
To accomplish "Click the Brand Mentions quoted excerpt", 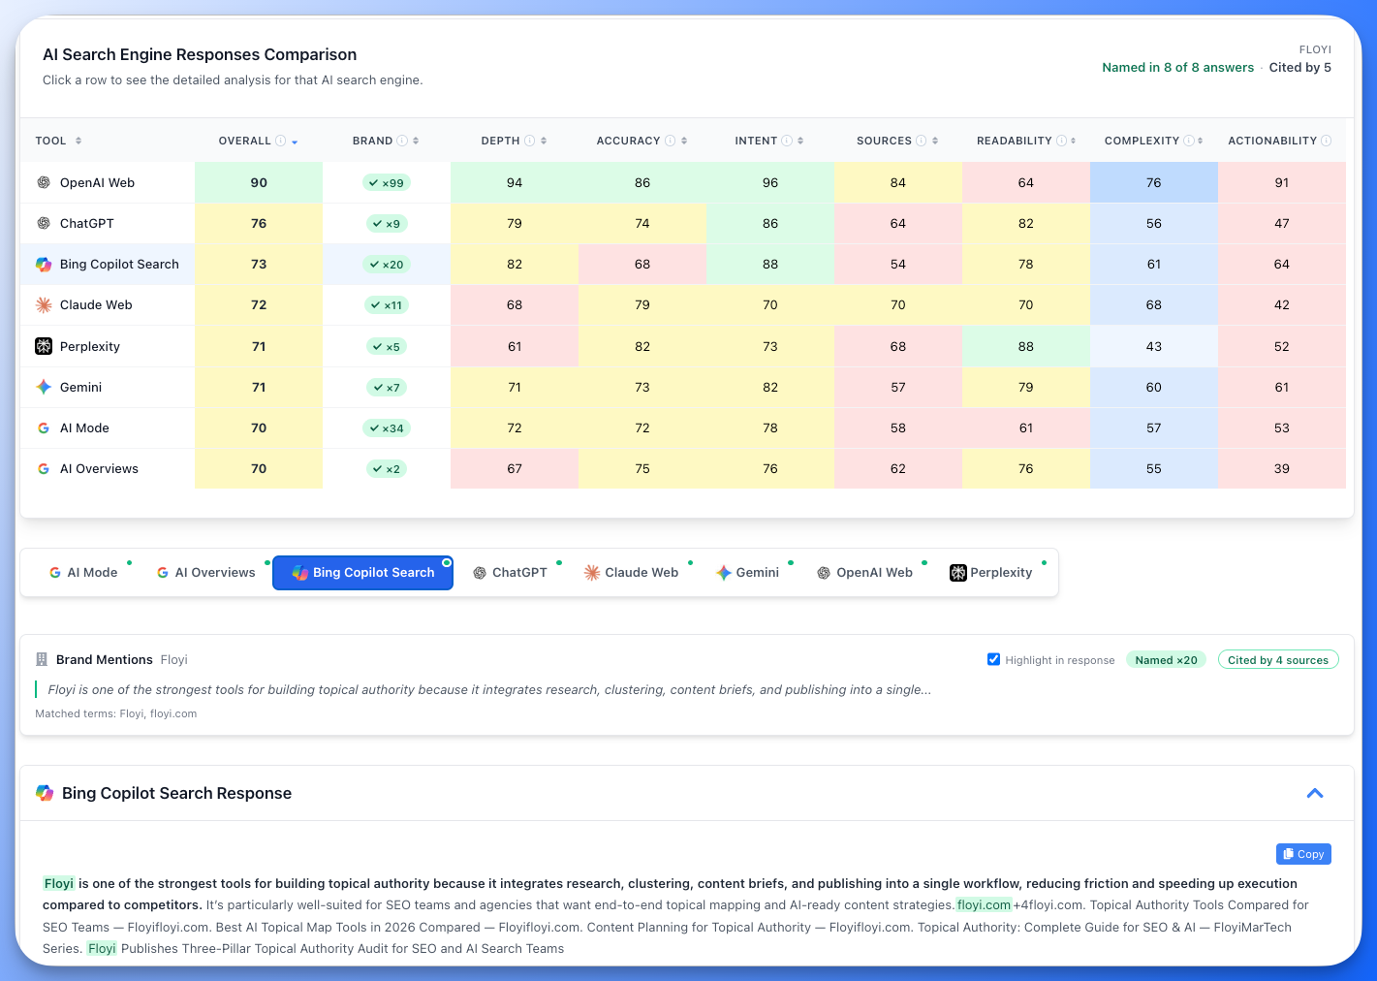I will click(489, 689).
